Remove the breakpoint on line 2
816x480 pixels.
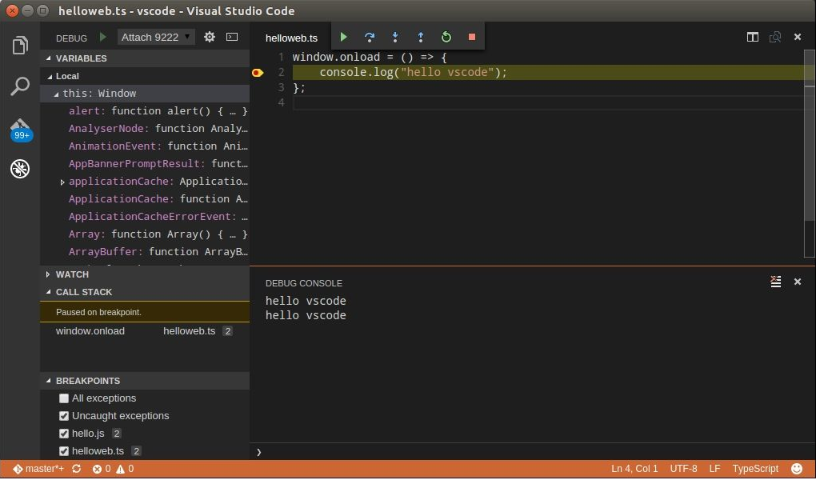pyautogui.click(x=257, y=73)
